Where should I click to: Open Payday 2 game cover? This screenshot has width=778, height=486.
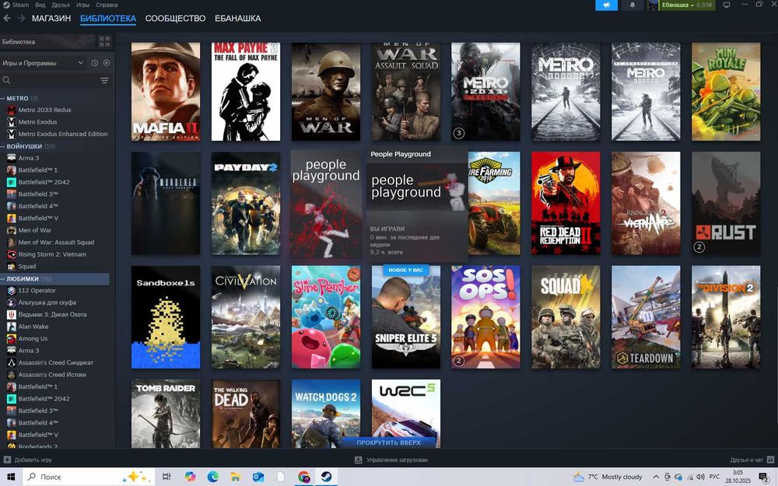246,203
